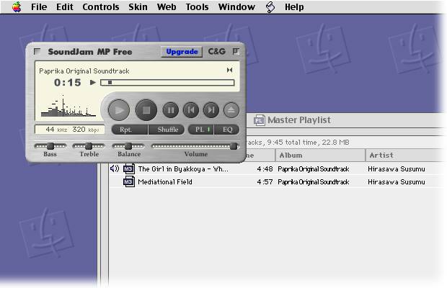Adjust the Treble slider knob
This screenshot has width=447, height=288.
point(89,146)
